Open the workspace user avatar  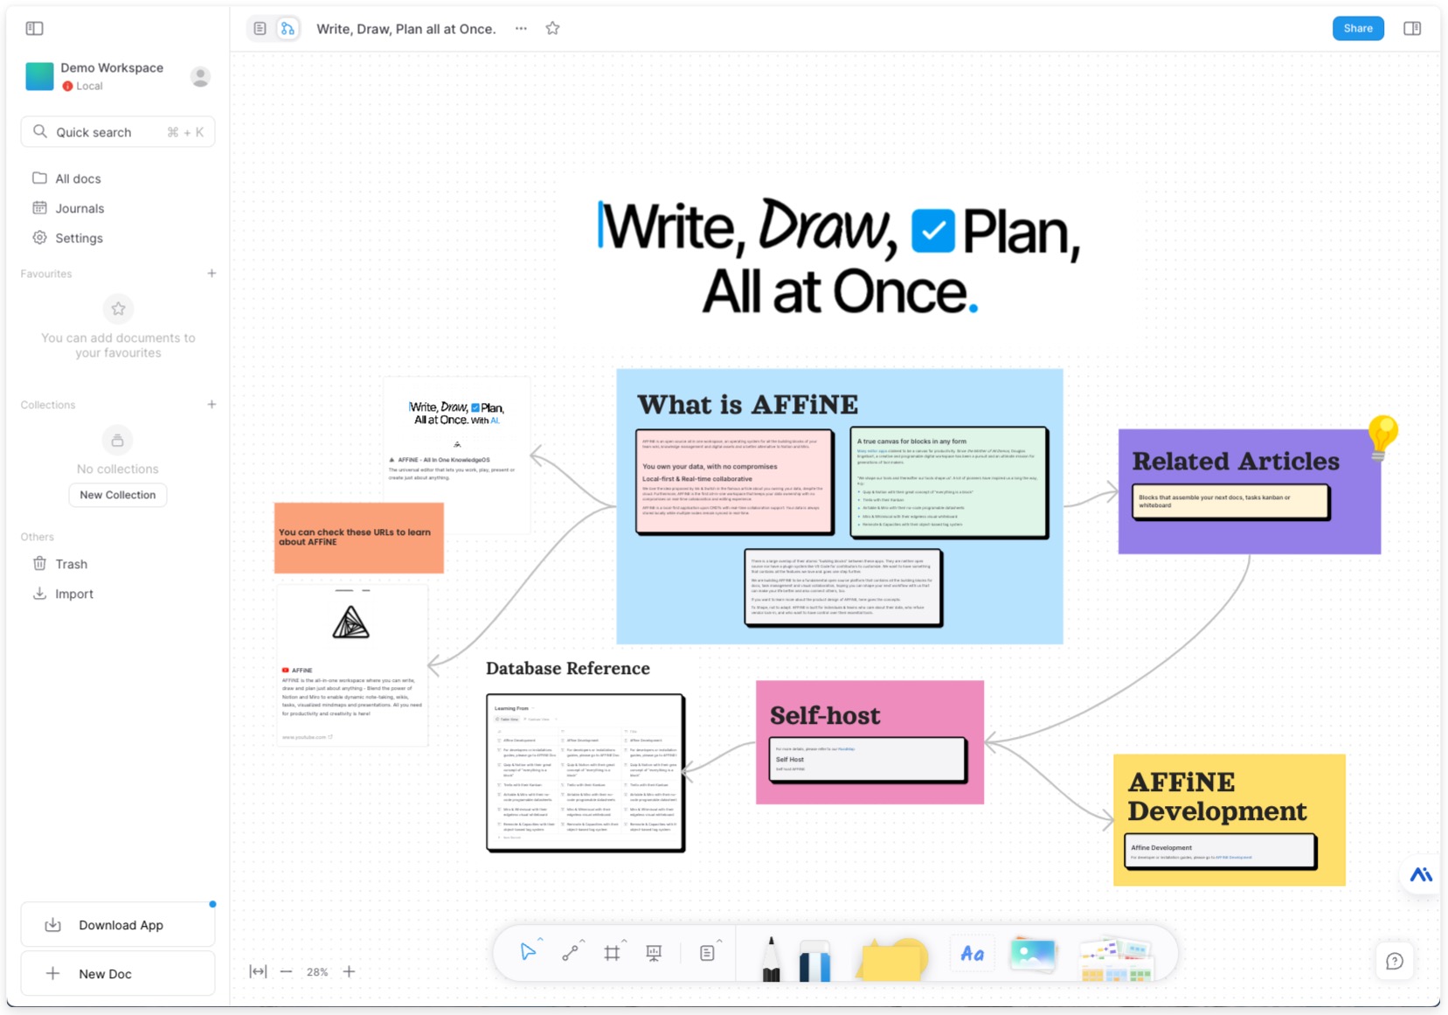[x=200, y=77]
